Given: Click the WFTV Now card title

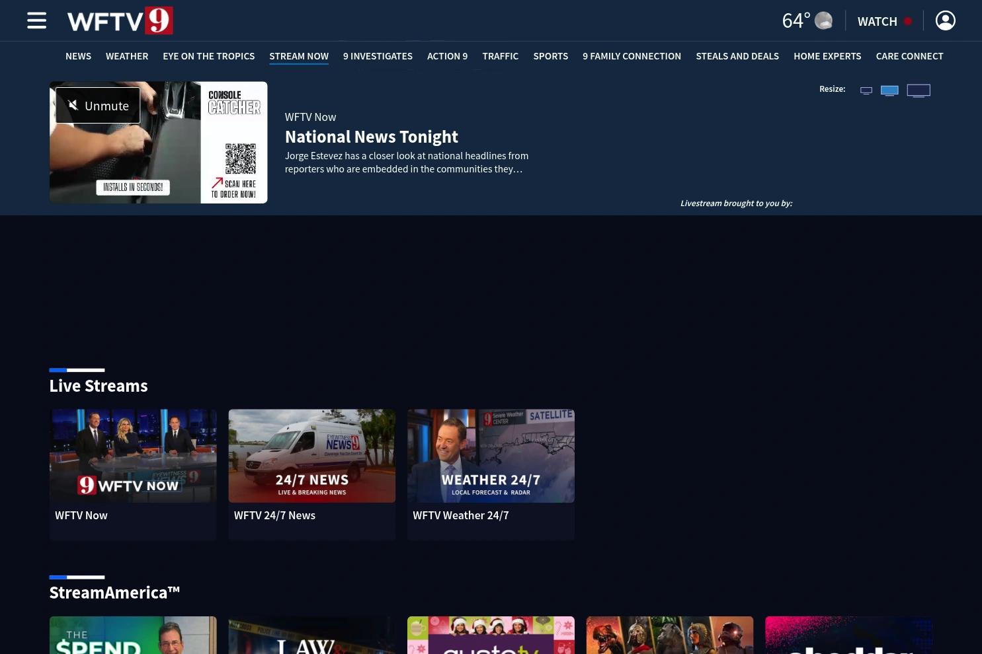Looking at the screenshot, I should coord(81,515).
